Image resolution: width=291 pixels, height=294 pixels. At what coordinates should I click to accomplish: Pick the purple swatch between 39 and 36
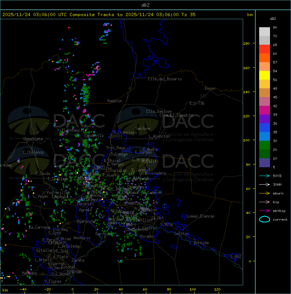264,119
